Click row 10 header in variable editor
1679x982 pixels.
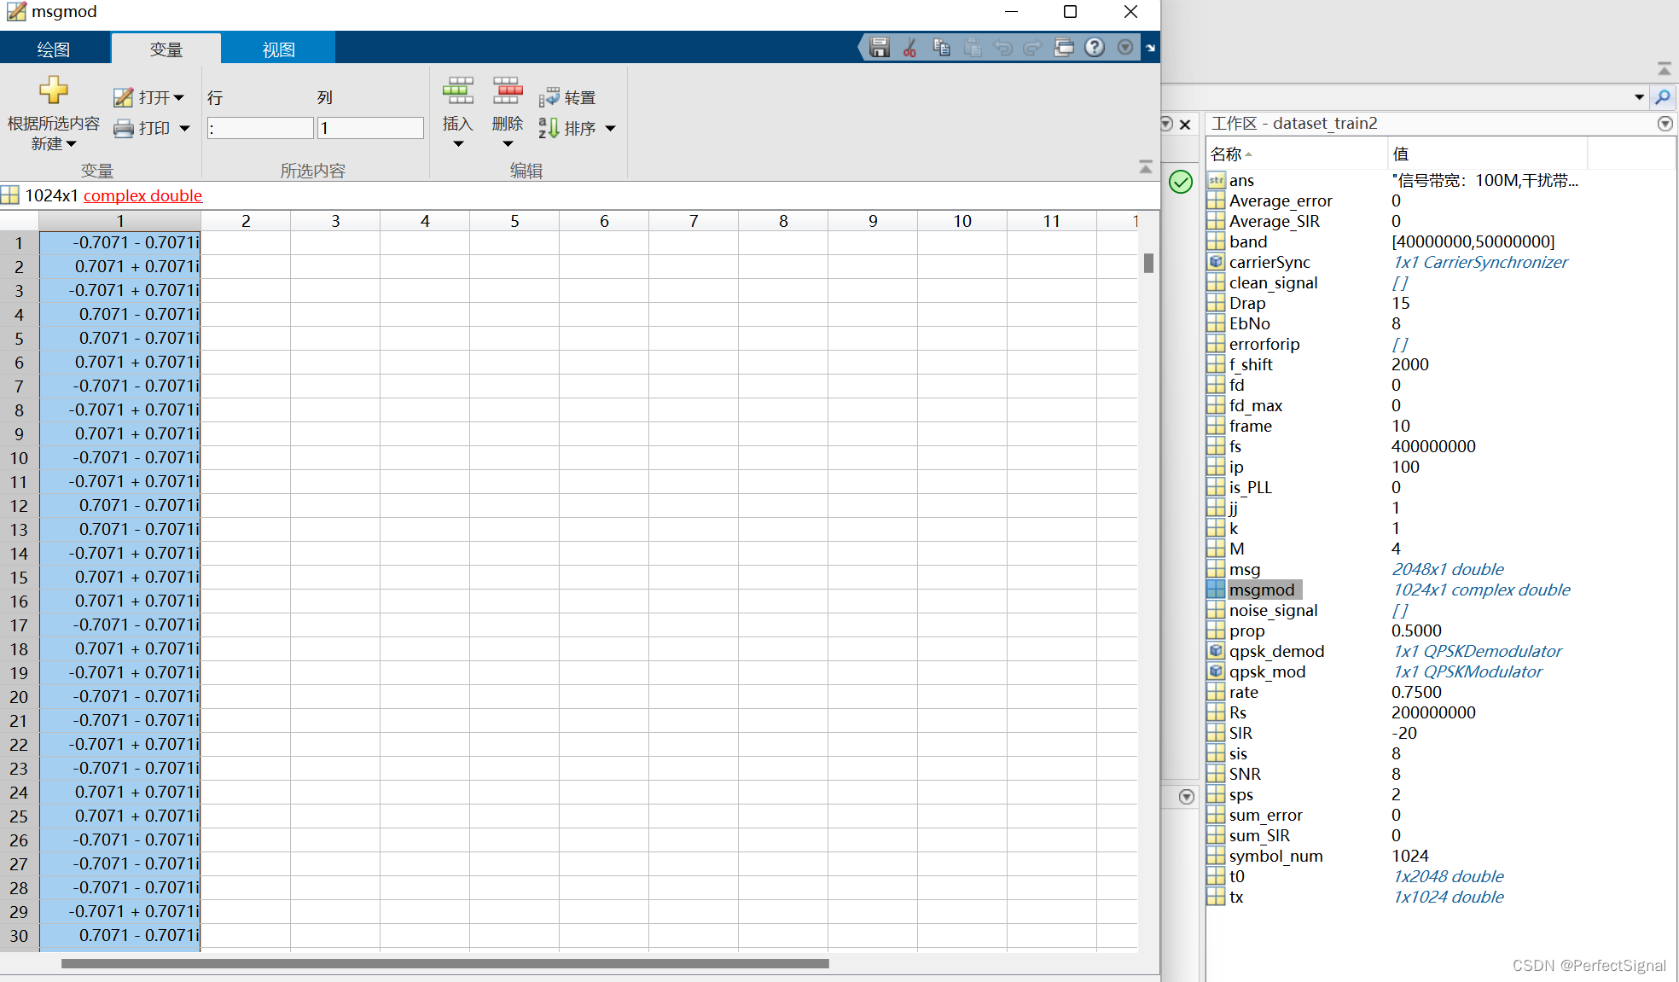19,458
